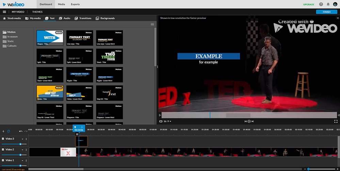Screen dimensions: 340x171
Task: Enter fullscreen preview mode
Action: (336, 121)
